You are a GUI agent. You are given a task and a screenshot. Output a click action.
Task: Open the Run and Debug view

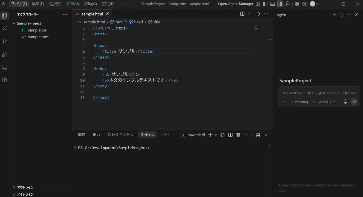click(x=4, y=54)
